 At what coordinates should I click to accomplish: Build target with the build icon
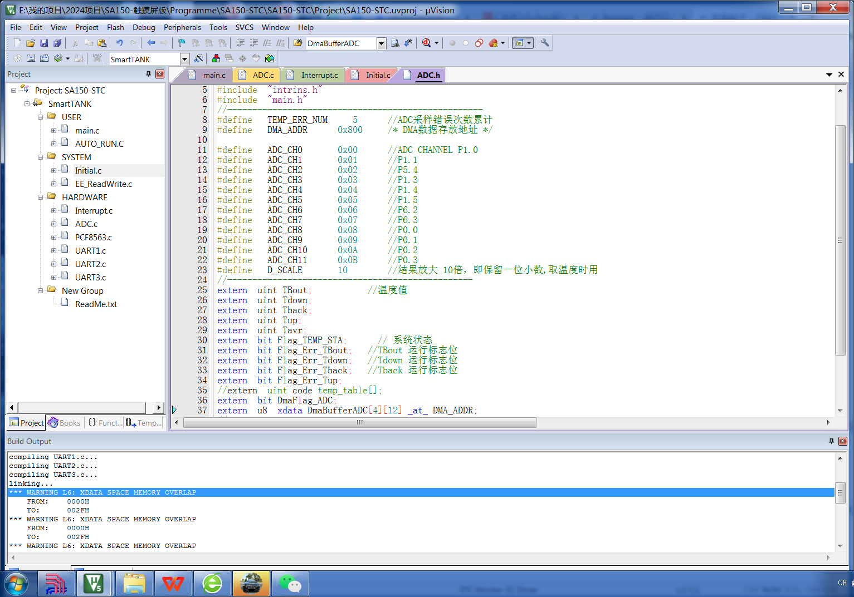31,58
